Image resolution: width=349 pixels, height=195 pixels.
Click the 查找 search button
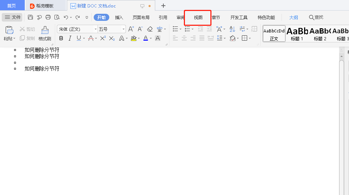click(316, 17)
